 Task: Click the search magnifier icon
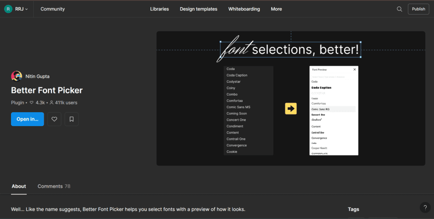point(399,9)
